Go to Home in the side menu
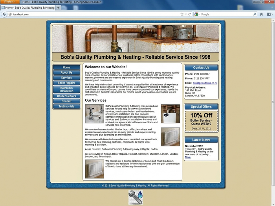275x206 pixels. 66,67
